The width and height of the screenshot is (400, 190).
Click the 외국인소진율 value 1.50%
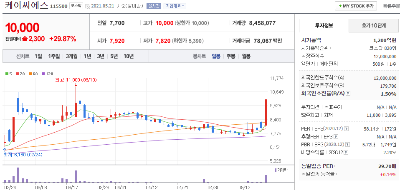(389, 94)
